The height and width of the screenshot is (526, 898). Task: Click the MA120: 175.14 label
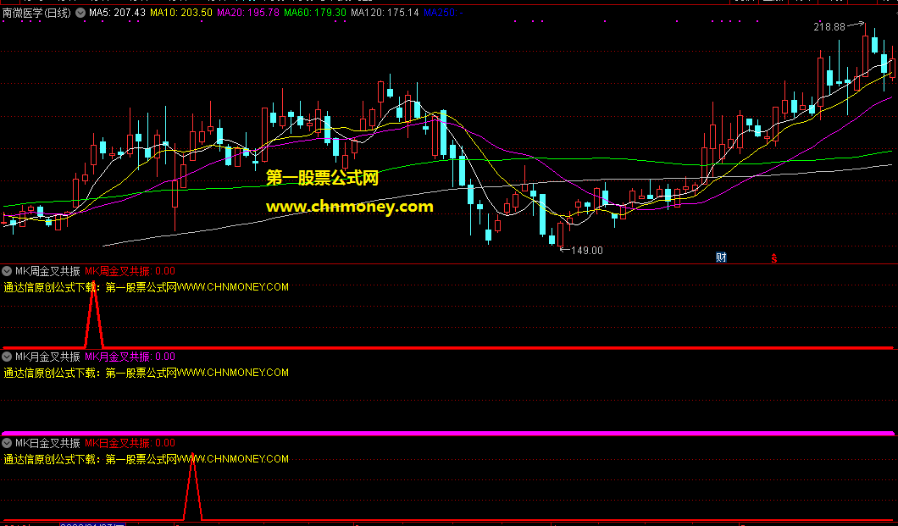pyautogui.click(x=385, y=13)
